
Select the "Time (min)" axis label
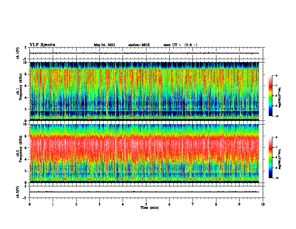[149, 208]
